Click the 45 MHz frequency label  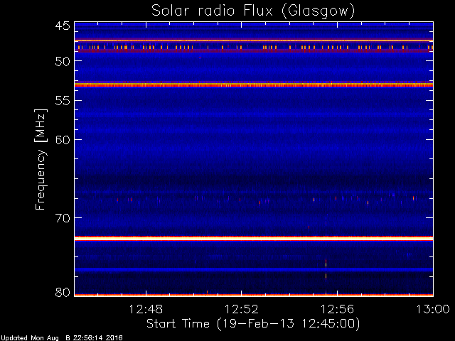(x=63, y=26)
